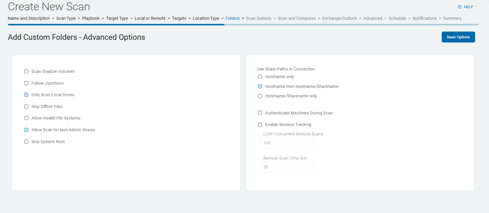Navigate to Summary breadcrumb step

452,18
